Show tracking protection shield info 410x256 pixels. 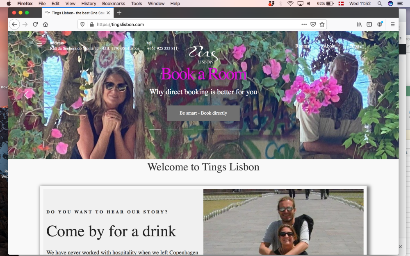(82, 24)
